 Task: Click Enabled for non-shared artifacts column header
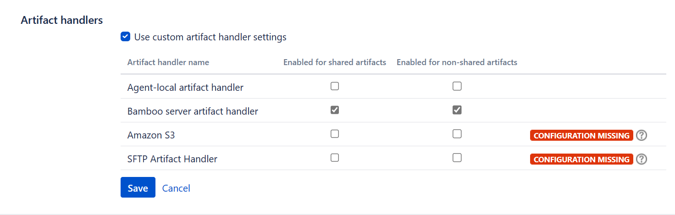(457, 62)
